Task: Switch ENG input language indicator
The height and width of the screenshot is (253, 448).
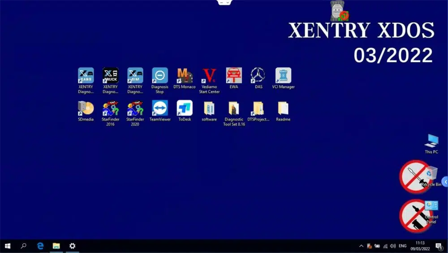Action: pos(403,246)
